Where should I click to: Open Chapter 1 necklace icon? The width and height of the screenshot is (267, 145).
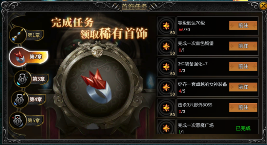(x=18, y=35)
